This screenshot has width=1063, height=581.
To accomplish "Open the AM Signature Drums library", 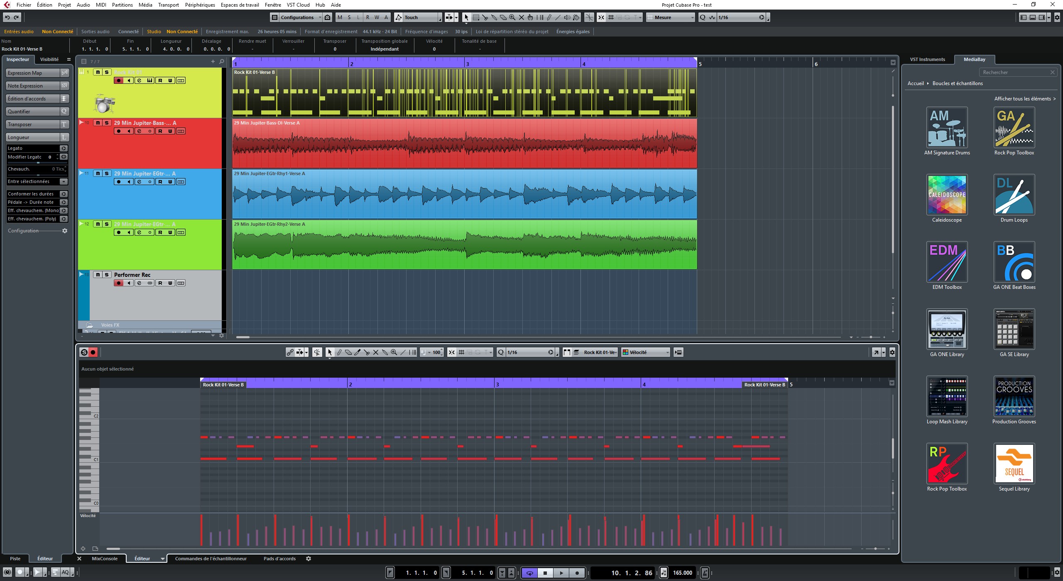I will click(947, 127).
